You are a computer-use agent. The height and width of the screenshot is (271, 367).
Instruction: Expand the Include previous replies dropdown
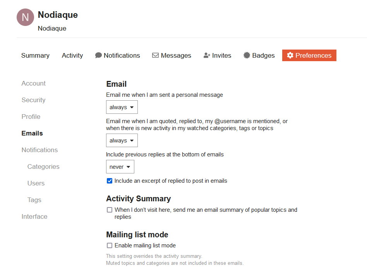pyautogui.click(x=120, y=167)
